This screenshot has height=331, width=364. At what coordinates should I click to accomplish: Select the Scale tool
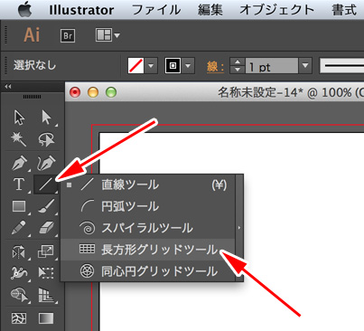click(x=46, y=251)
